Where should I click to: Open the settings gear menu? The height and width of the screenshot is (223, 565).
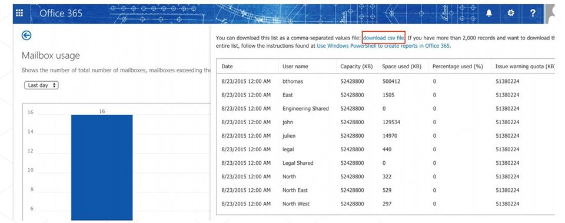point(511,14)
